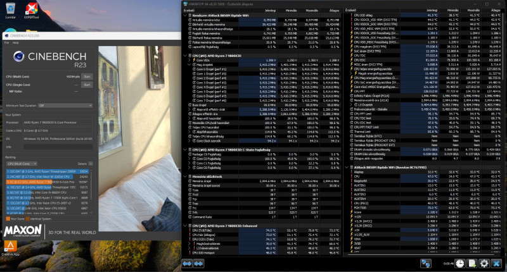Image resolution: width=507 pixels, height=272 pixels.
Task: Click Cinebench title bar app icon
Action: click(x=6, y=36)
